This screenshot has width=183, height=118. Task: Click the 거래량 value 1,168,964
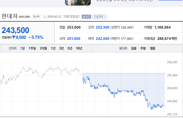(x=162, y=27)
